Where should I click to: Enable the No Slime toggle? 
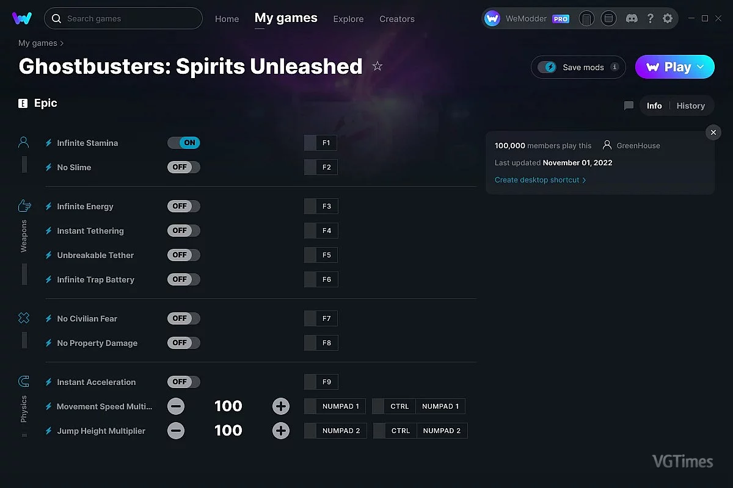coord(184,167)
